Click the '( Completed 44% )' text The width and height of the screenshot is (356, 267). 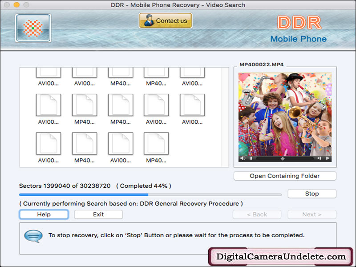[x=144, y=186]
